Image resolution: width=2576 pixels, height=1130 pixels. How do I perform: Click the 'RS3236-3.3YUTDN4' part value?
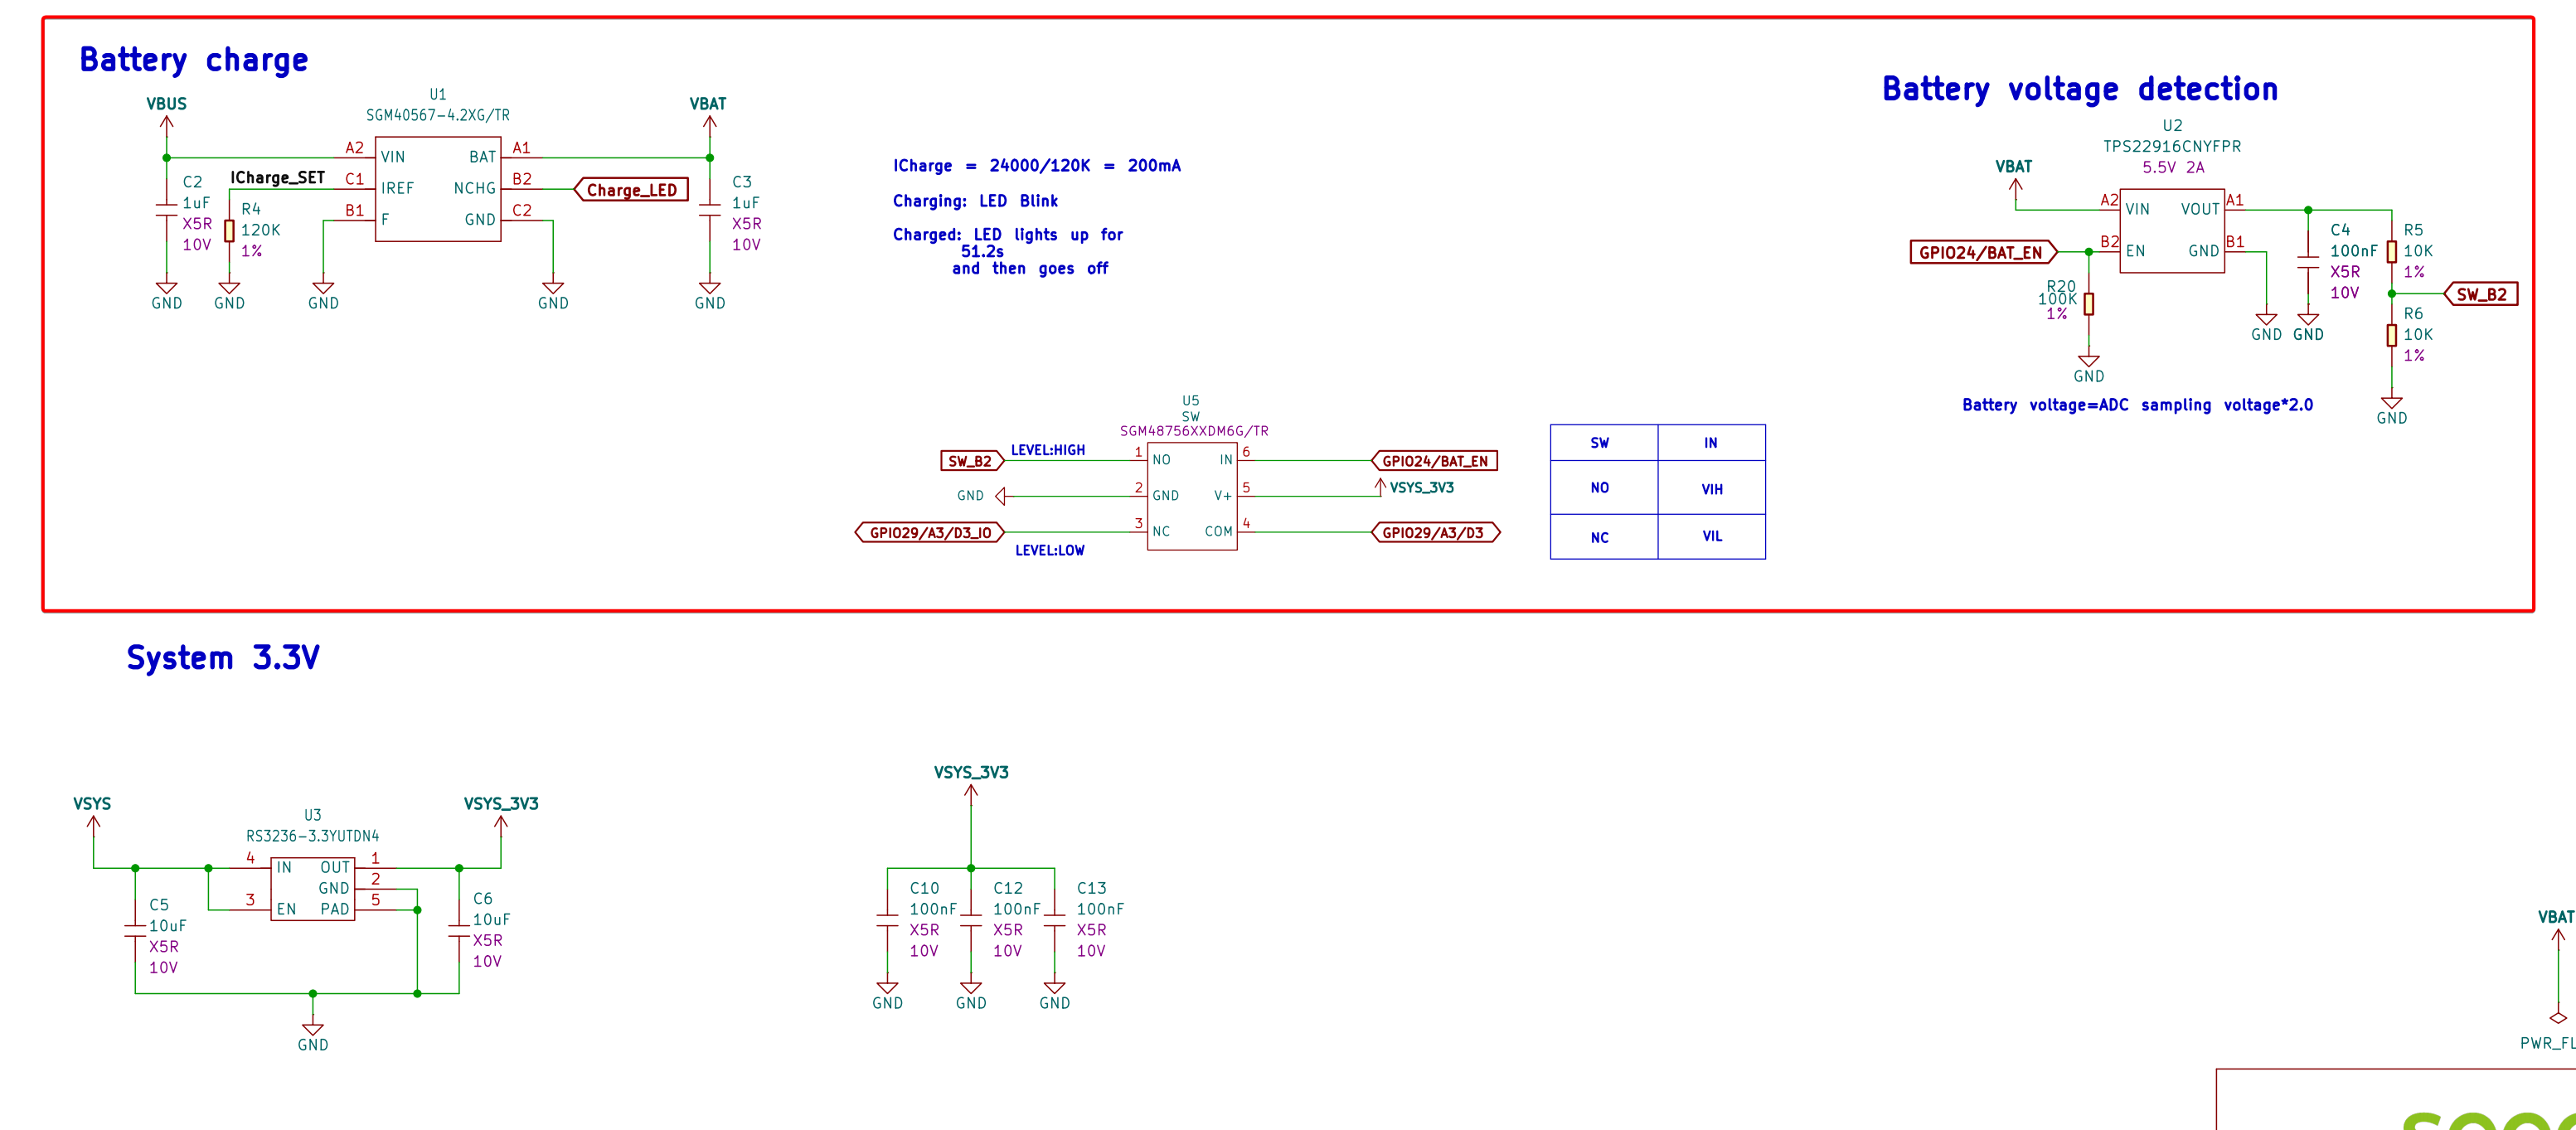click(313, 836)
